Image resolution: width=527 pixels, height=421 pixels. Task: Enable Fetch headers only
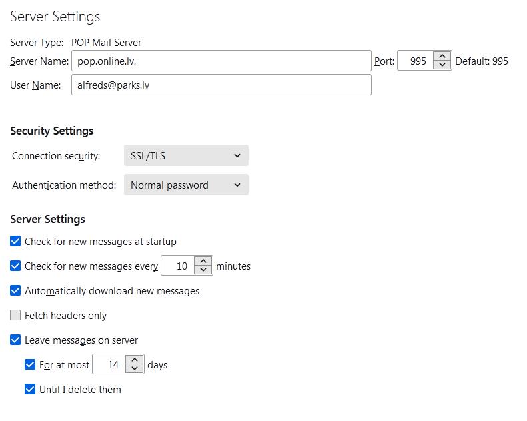point(15,315)
